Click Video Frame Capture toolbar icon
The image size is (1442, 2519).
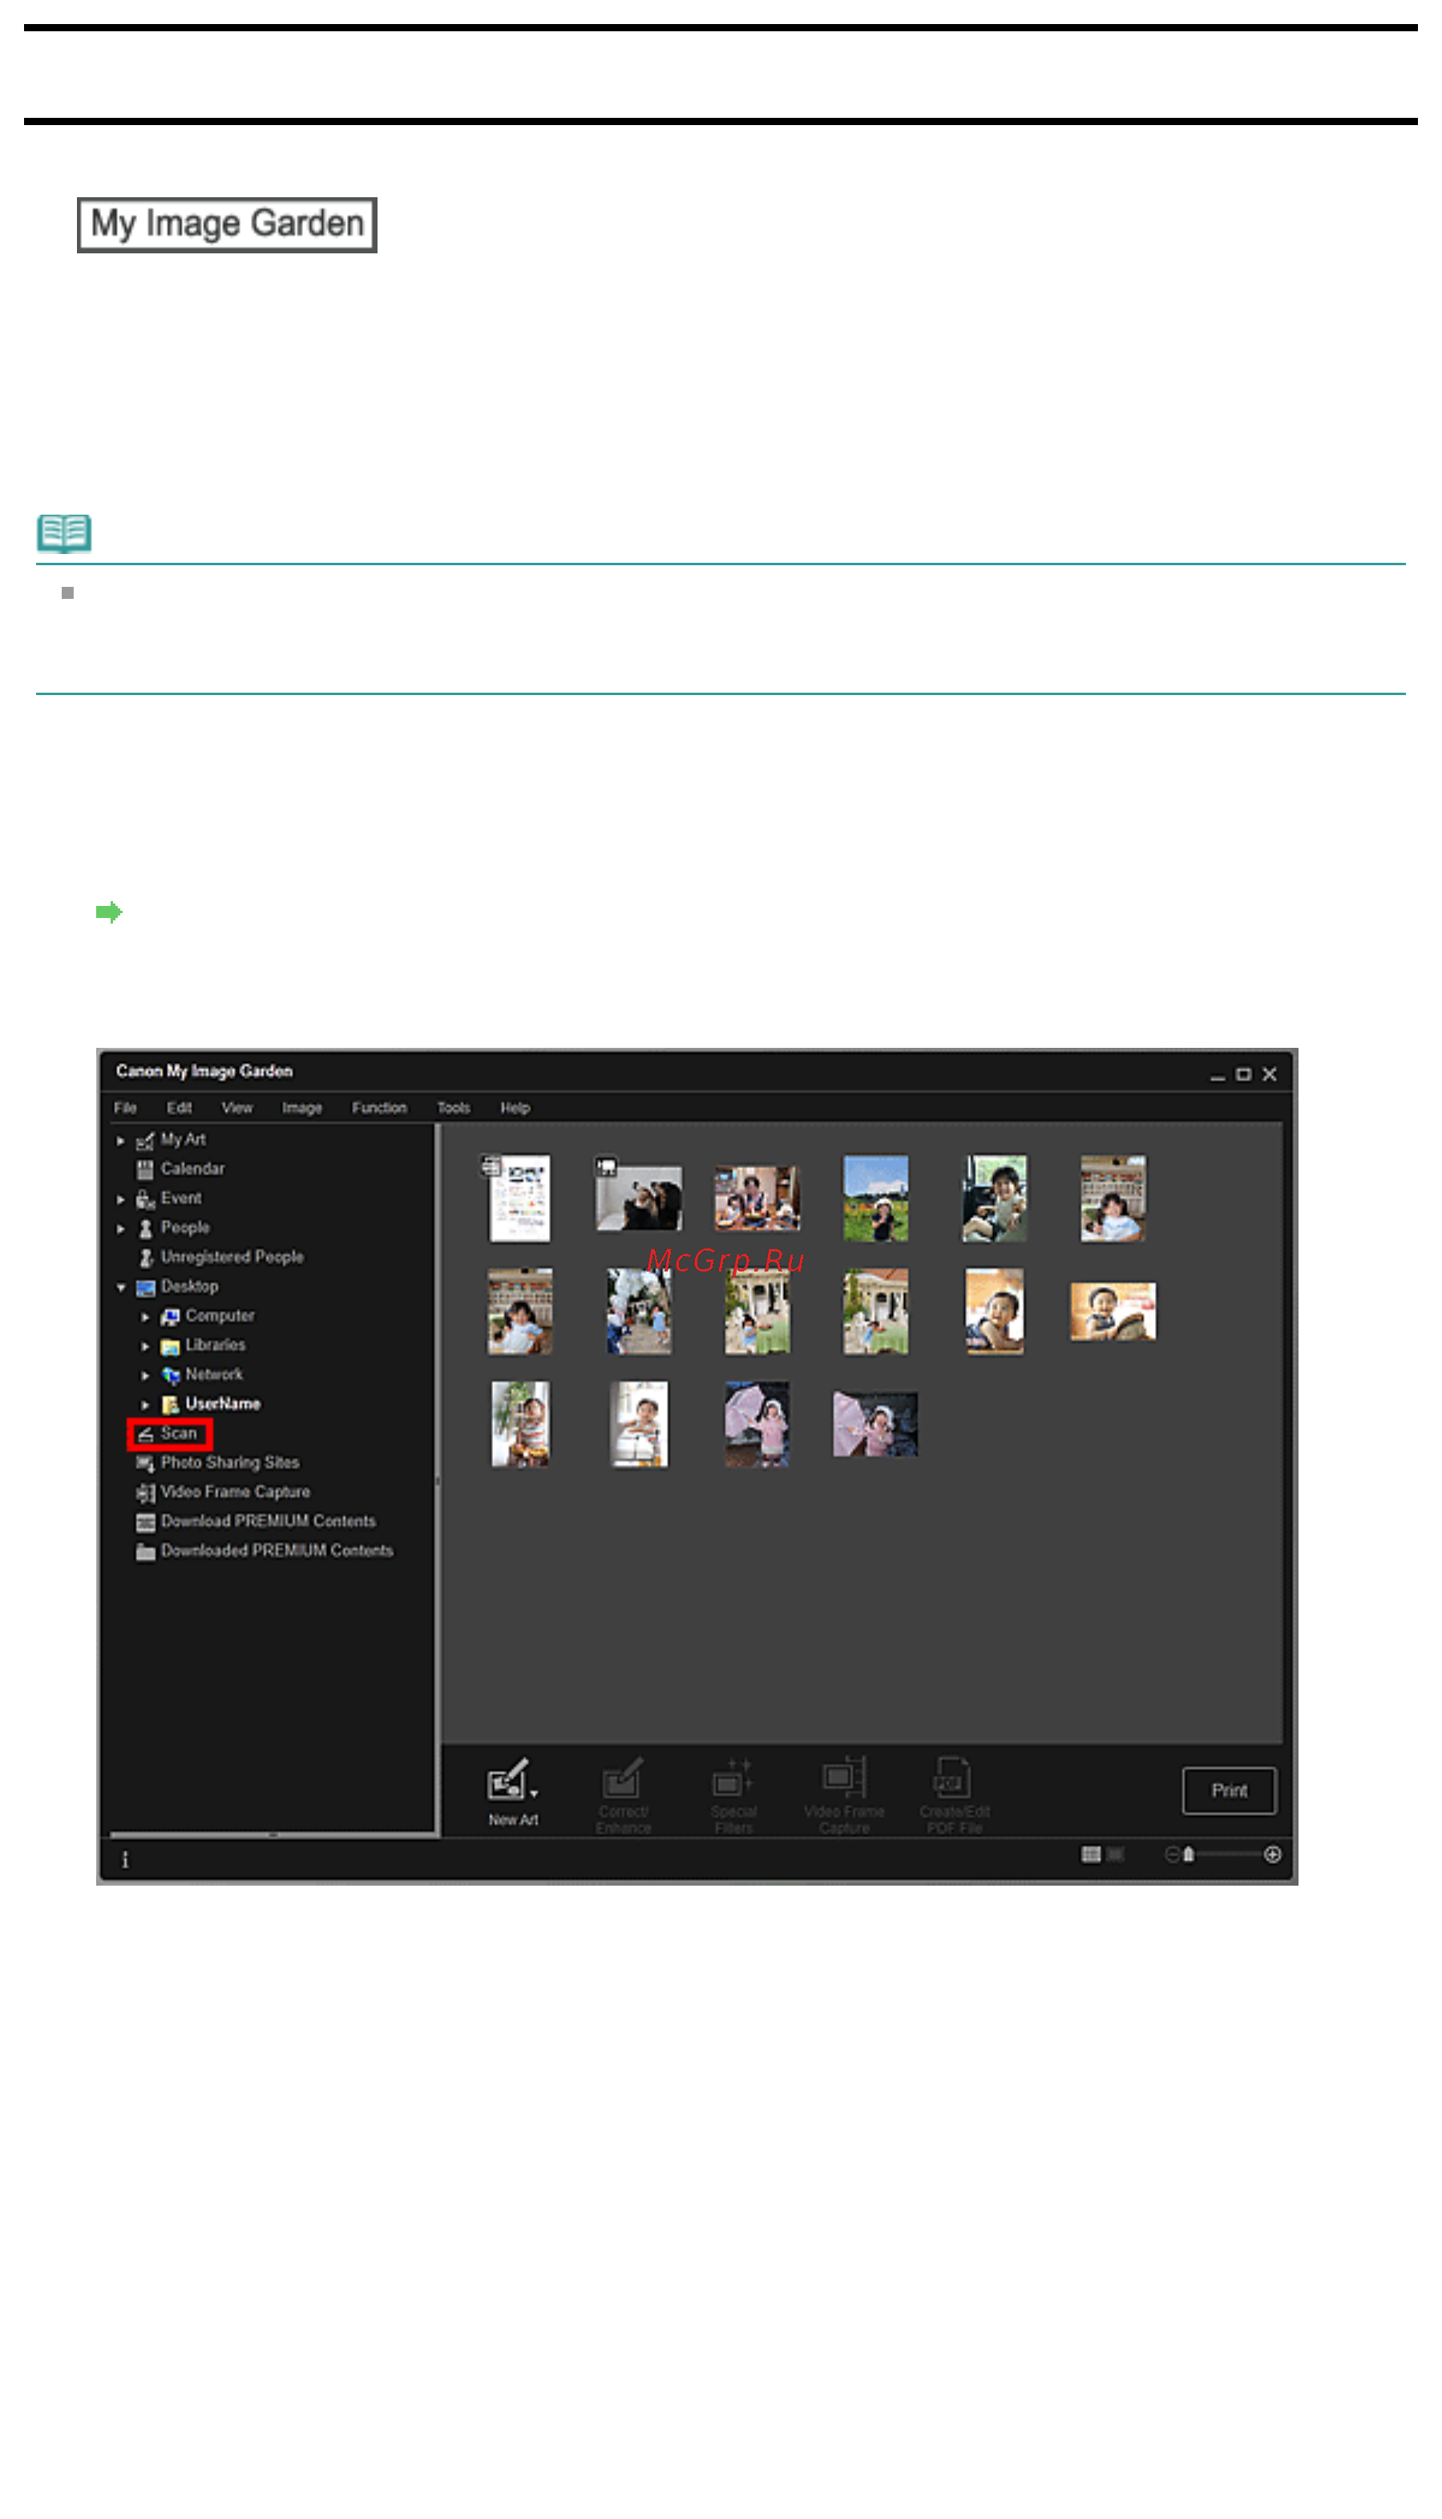[x=845, y=1778]
